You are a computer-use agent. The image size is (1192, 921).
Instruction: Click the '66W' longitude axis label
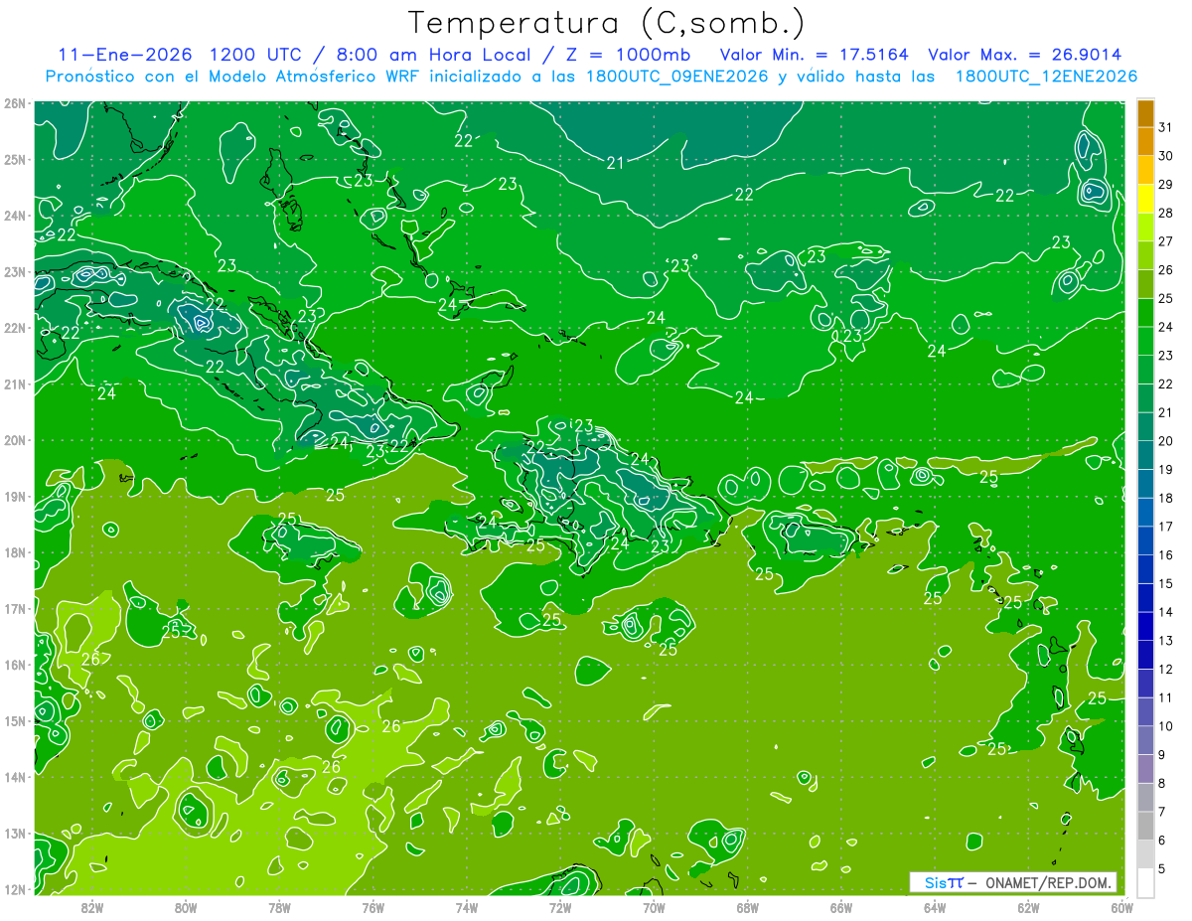[841, 907]
